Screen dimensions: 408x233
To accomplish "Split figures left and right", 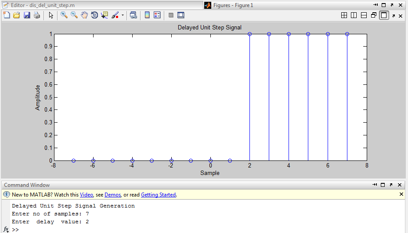I will (x=354, y=15).
